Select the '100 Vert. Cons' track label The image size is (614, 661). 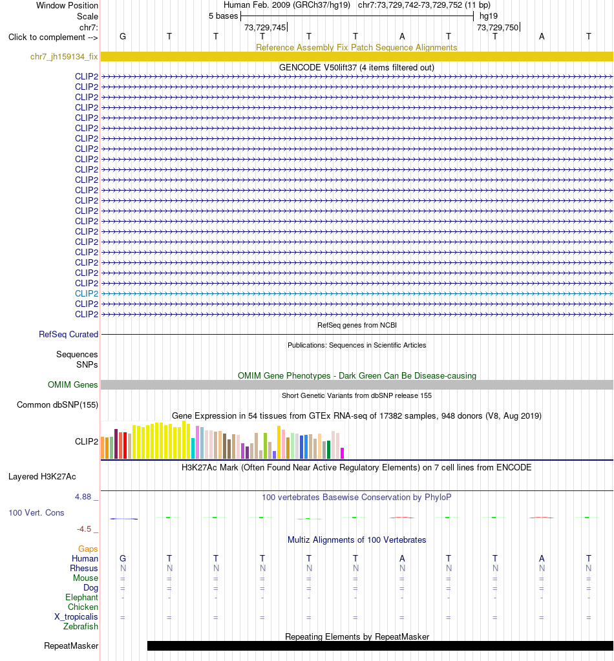coord(36,512)
